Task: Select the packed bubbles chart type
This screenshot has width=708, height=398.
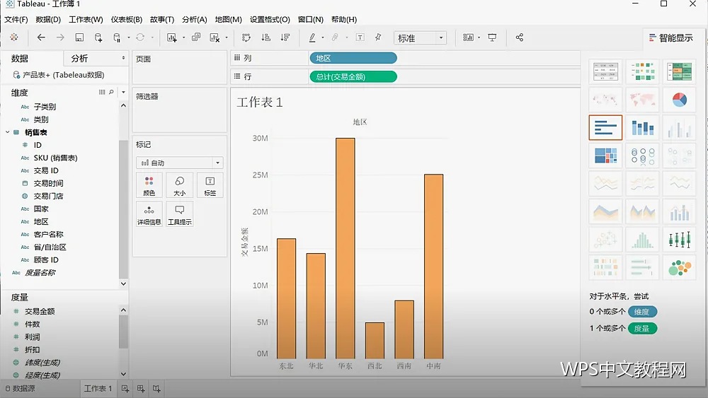Action: pyautogui.click(x=679, y=267)
